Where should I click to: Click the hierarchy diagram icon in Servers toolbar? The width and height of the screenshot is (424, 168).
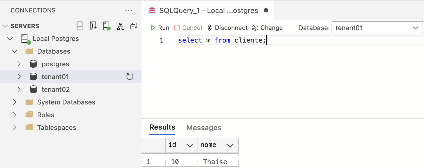(121, 26)
